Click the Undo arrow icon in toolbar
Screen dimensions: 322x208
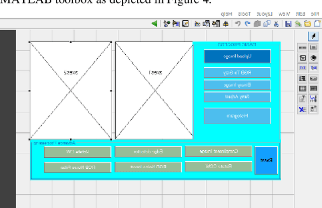(x=247, y=24)
